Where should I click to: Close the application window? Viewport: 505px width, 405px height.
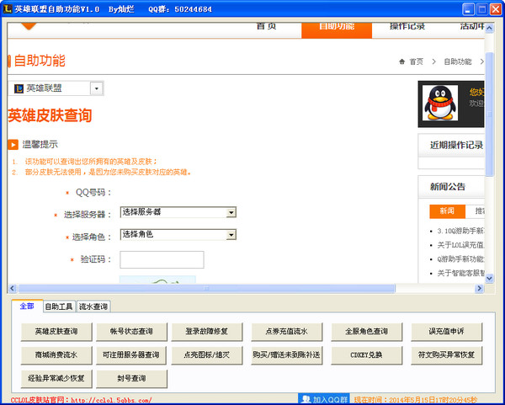pos(496,9)
